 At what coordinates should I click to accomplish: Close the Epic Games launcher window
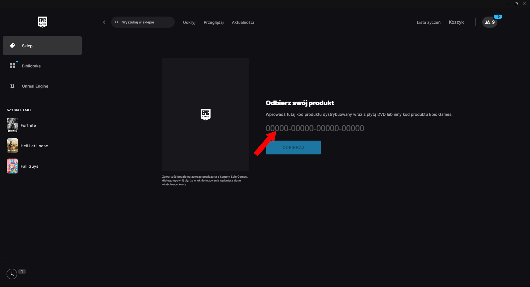pos(524,4)
